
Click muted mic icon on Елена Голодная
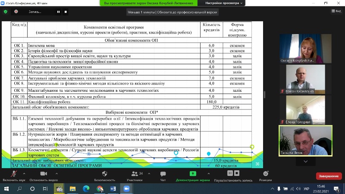coord(282,122)
